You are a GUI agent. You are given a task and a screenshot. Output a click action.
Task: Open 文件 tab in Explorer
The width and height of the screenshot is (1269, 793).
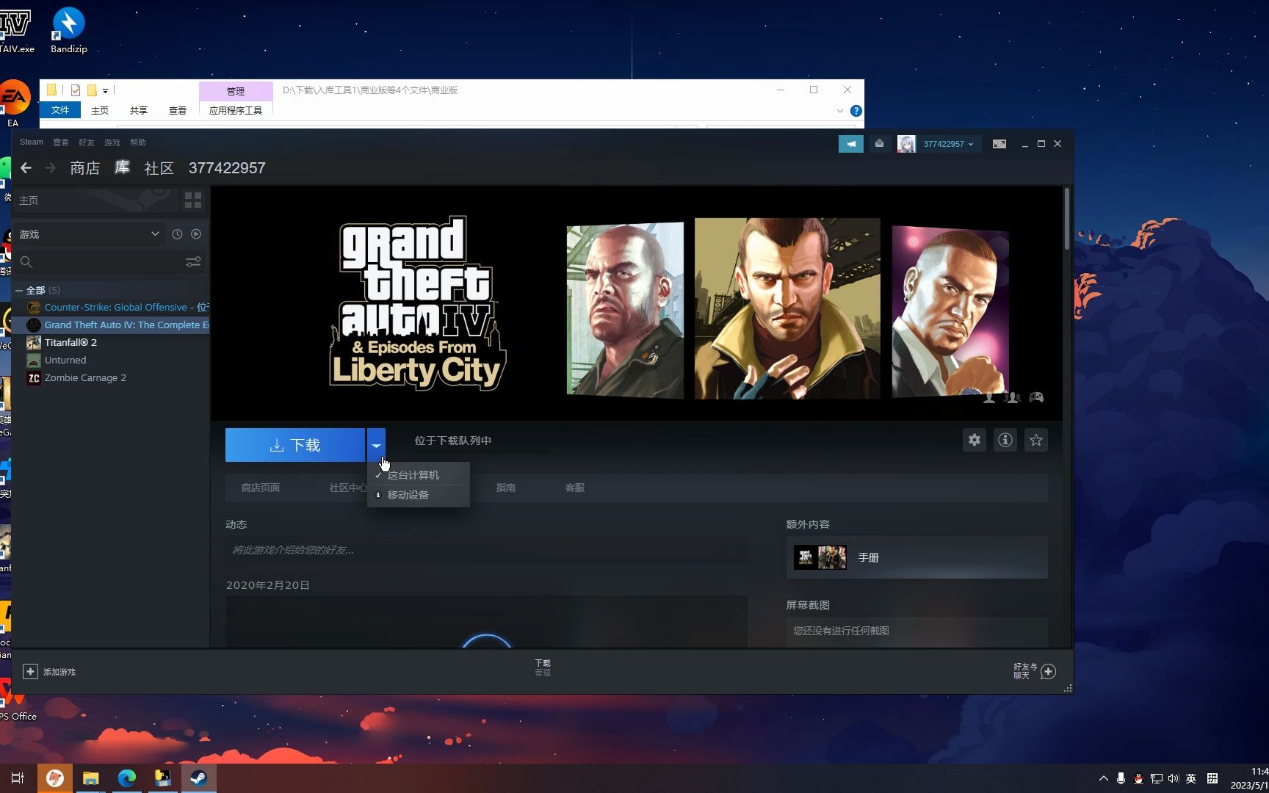click(60, 110)
